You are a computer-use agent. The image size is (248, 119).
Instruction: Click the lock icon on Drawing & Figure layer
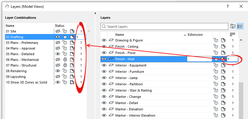coord(216,40)
